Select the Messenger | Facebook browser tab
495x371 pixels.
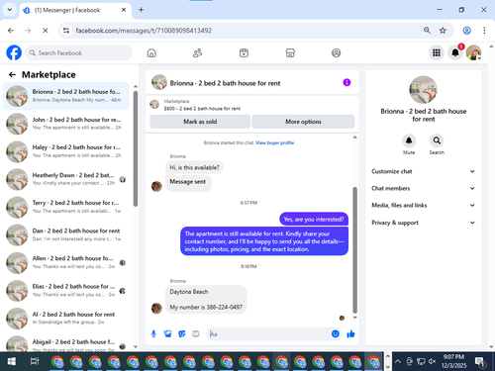pyautogui.click(x=75, y=10)
